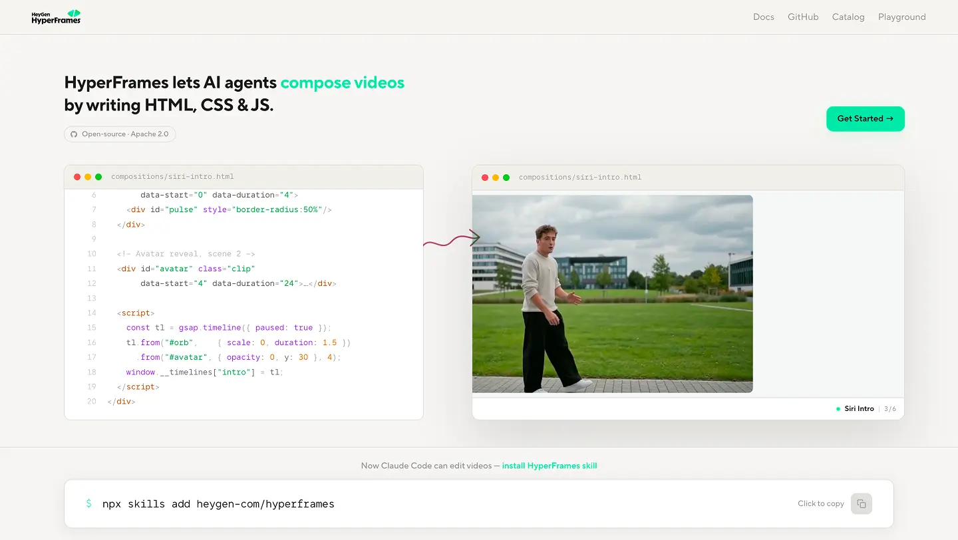
Task: Click the green dollar prompt symbol
Action: coord(88,503)
